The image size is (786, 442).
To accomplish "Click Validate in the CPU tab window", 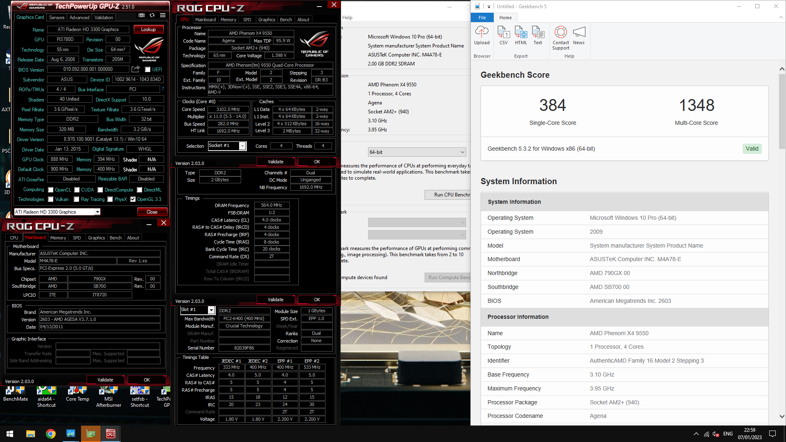I will pos(276,162).
